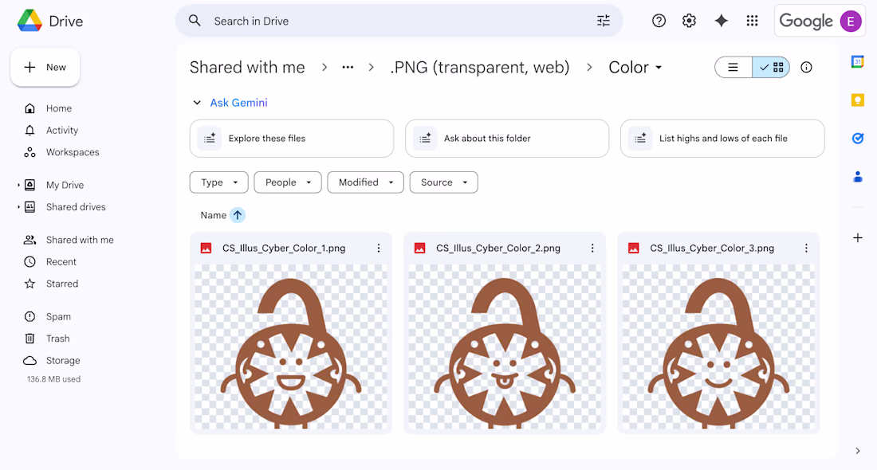Click Ask about this folder suggestion
Image resolution: width=877 pixels, height=470 pixels.
click(507, 138)
